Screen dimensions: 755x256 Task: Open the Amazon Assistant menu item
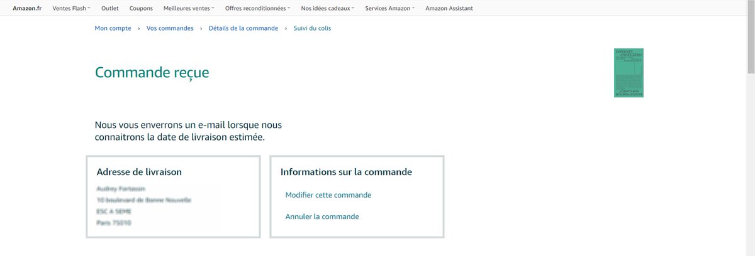(x=449, y=9)
